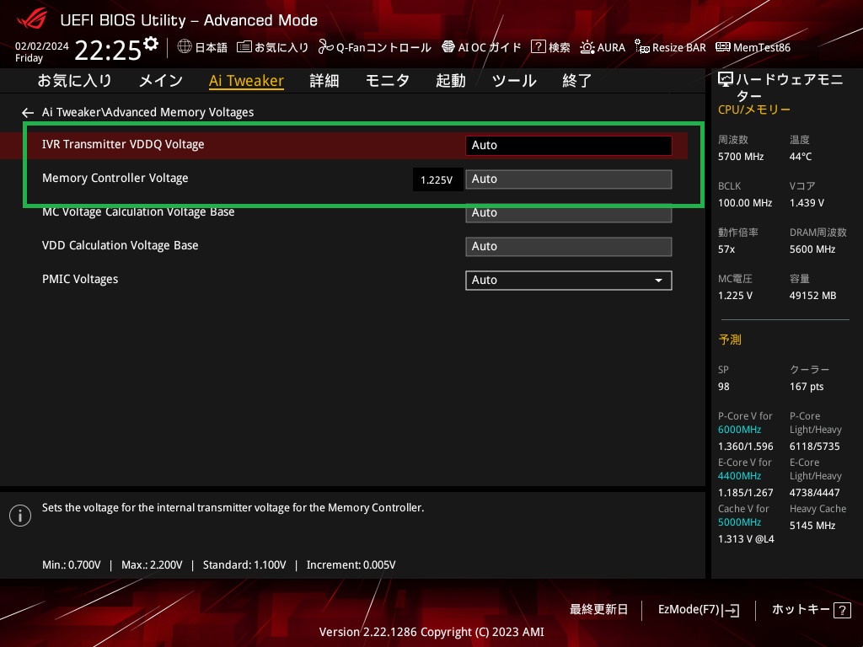Screen dimensions: 863x647
Task: Click the Memory Controller Voltage Auto field
Action: point(569,179)
